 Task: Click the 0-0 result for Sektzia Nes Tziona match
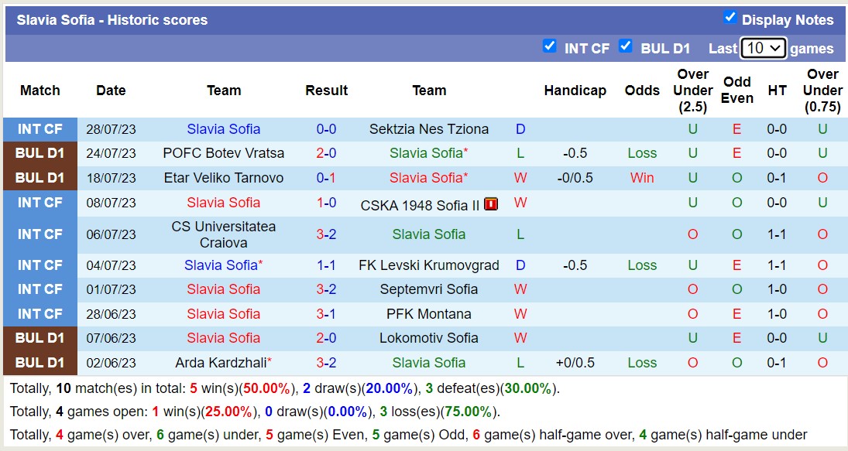click(326, 129)
